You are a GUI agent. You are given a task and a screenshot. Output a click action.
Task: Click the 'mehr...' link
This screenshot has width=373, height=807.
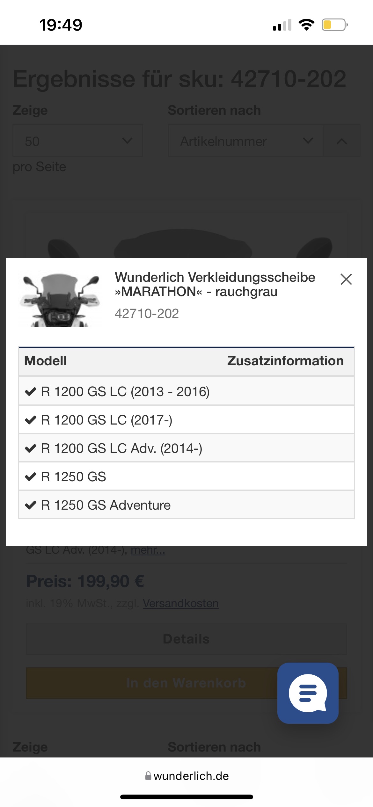coord(148,550)
